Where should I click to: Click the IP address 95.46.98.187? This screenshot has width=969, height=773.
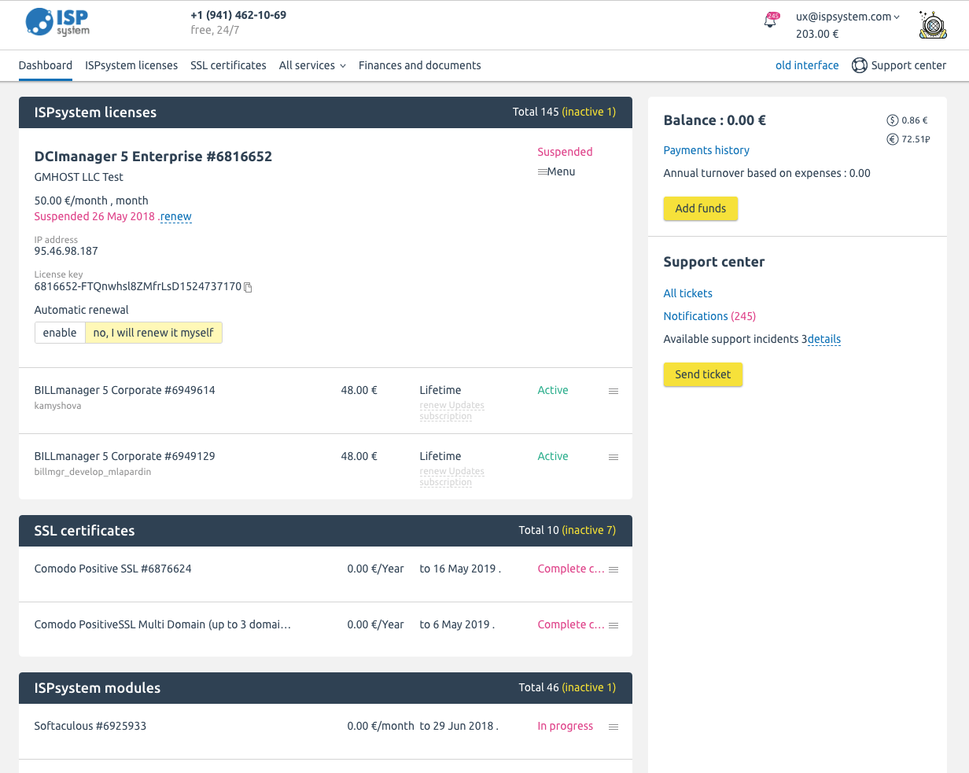(x=66, y=252)
